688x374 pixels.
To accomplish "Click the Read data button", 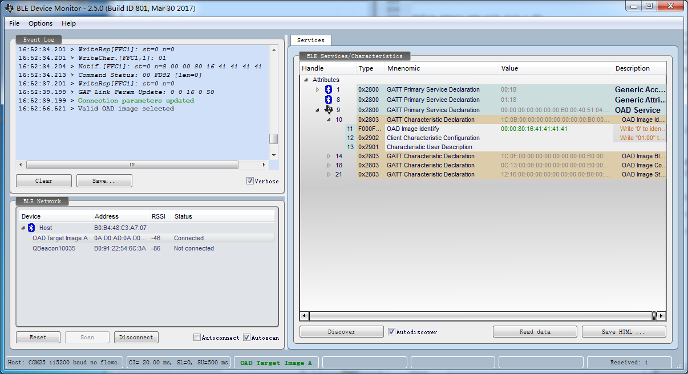I will [535, 332].
